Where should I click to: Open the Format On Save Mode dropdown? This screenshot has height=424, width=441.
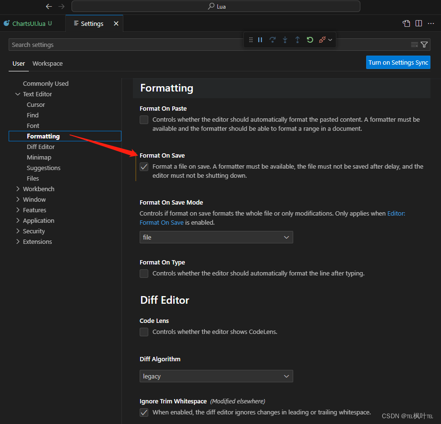pyautogui.click(x=216, y=237)
